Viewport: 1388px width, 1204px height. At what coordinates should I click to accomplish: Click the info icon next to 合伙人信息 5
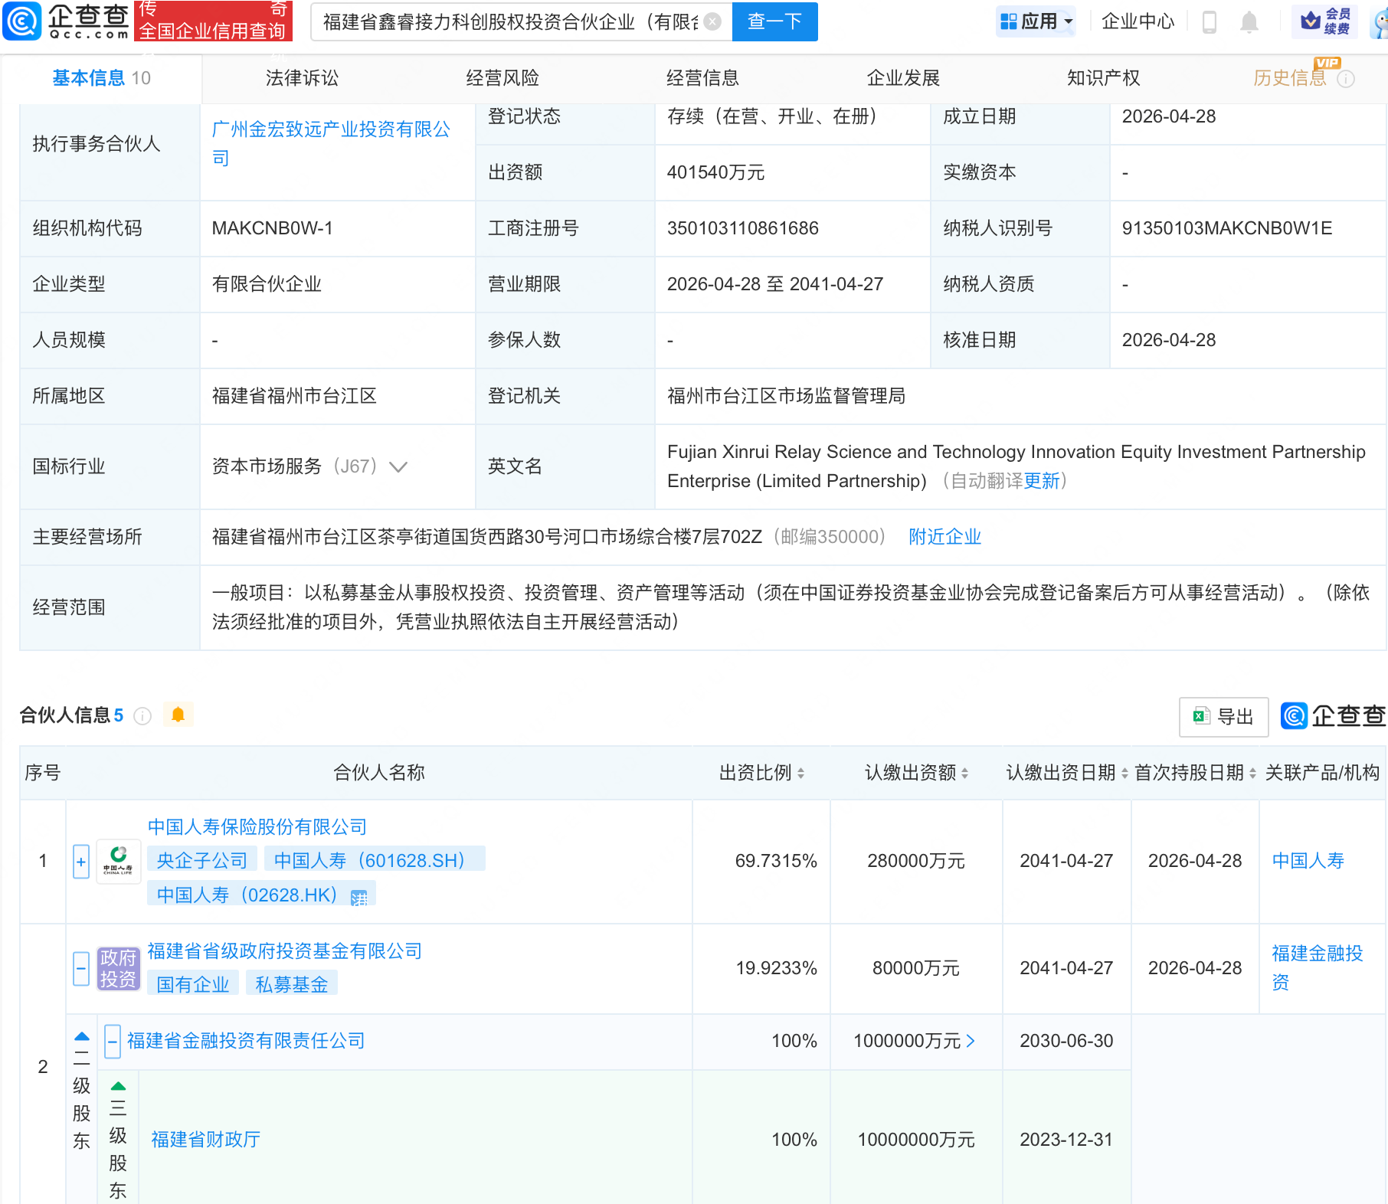tap(142, 716)
